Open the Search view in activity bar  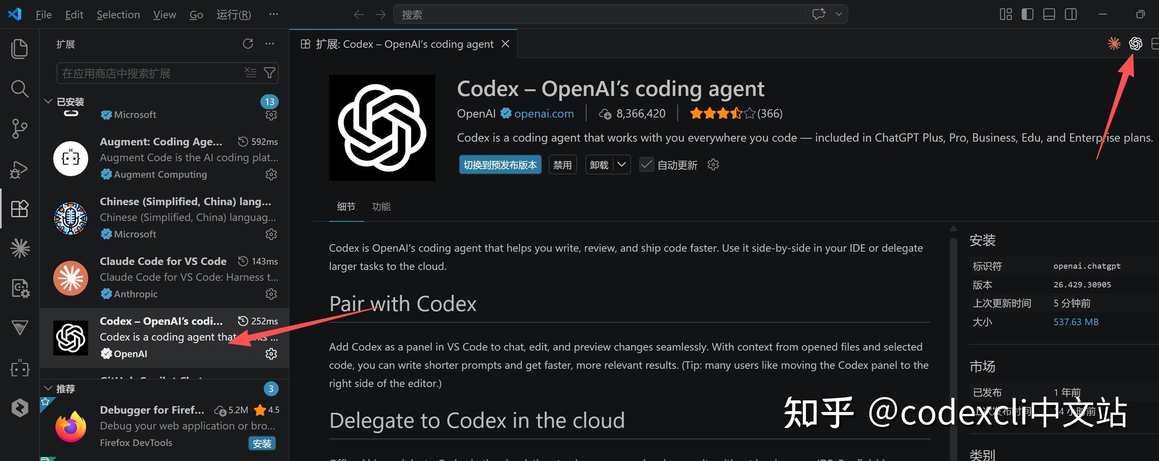(x=20, y=88)
